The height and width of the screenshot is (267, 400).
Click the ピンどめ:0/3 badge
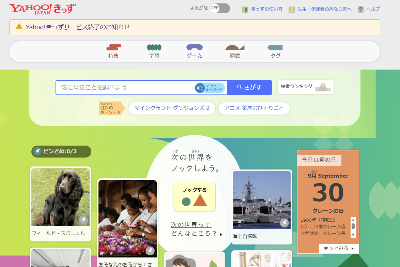click(61, 151)
